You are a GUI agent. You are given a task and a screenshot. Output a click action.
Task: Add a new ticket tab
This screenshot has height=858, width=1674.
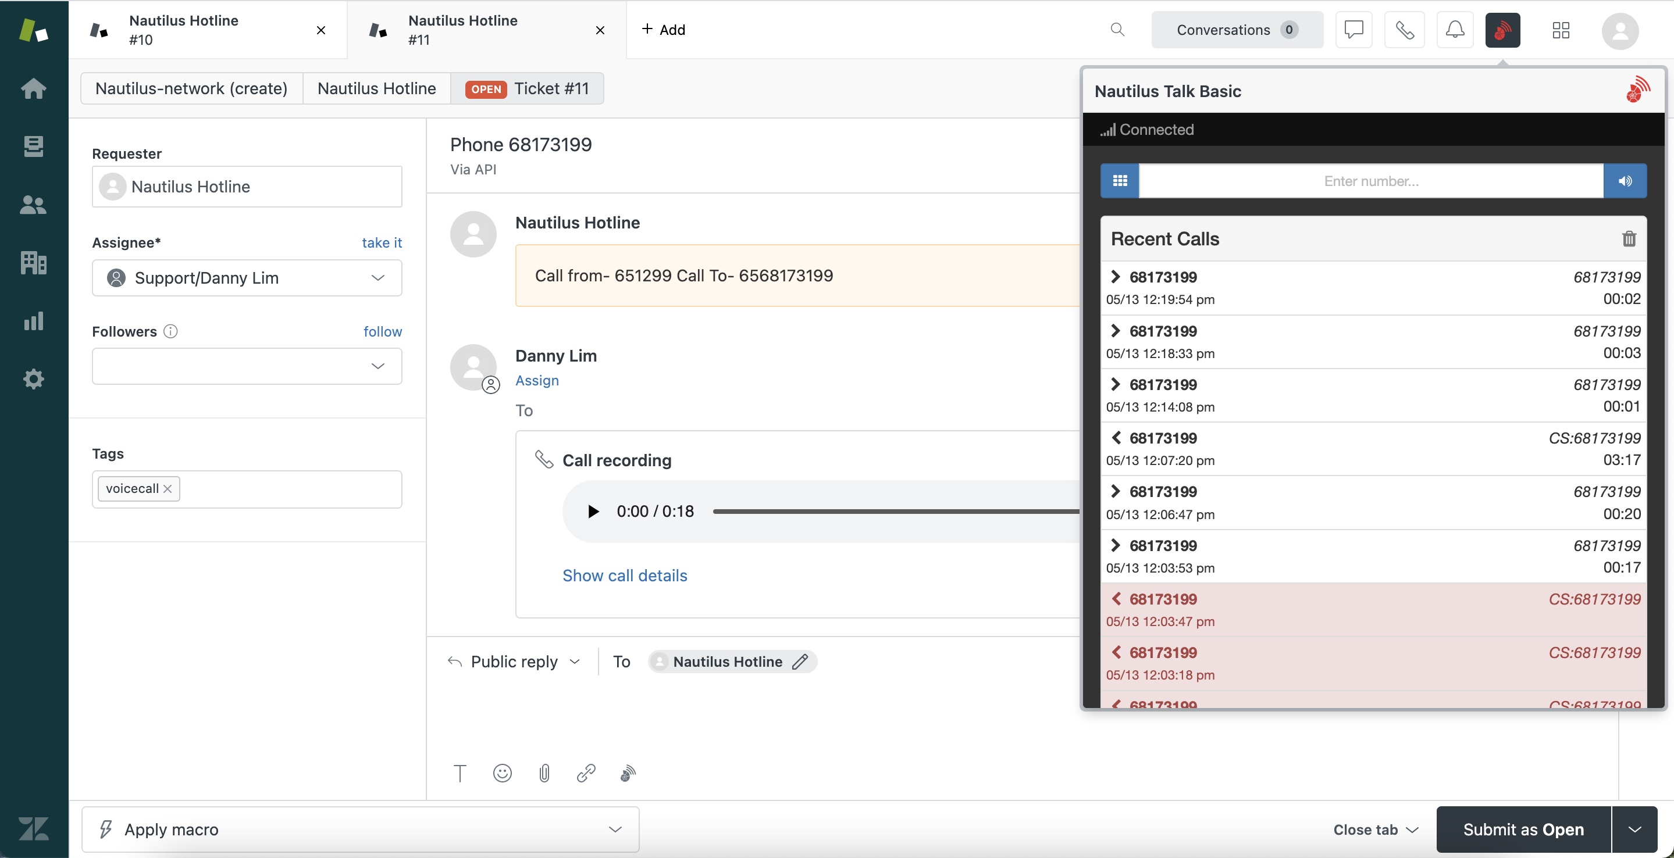tap(664, 29)
